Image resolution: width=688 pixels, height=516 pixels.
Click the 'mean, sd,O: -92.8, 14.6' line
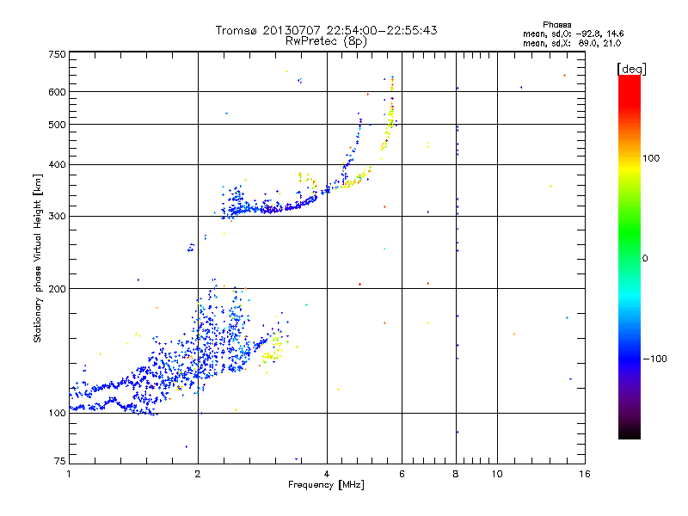point(573,34)
